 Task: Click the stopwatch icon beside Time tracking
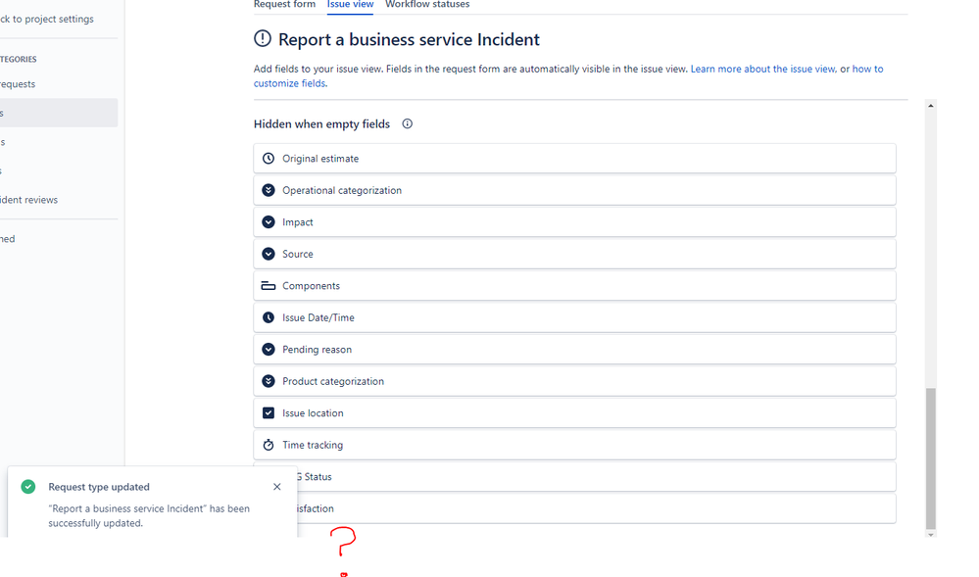tap(269, 445)
